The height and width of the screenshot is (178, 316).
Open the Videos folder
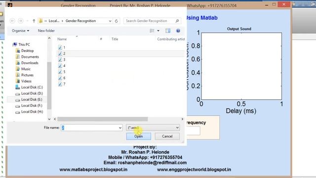[x=24, y=81]
